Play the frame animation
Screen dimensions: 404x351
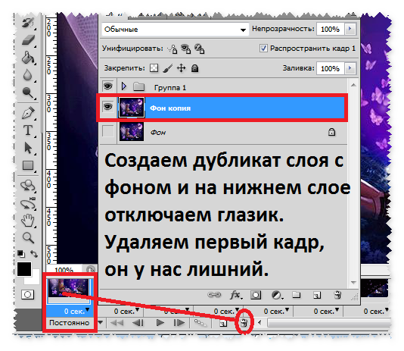[x=160, y=323]
